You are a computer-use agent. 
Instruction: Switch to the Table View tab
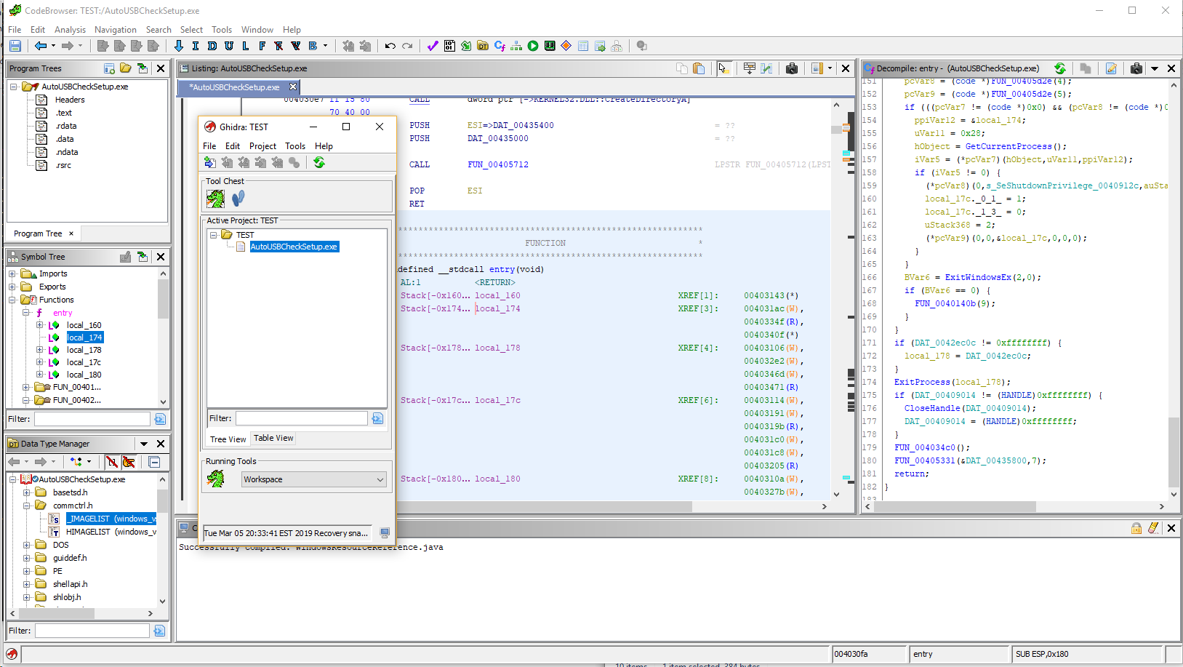[x=273, y=438]
